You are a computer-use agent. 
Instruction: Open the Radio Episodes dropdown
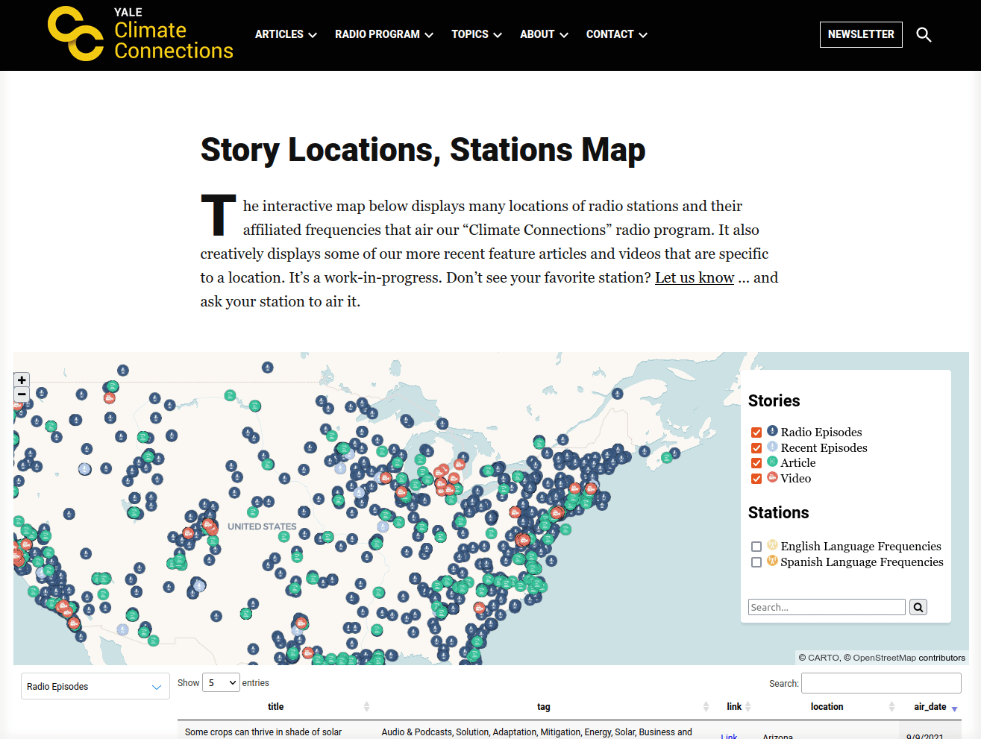tap(94, 687)
